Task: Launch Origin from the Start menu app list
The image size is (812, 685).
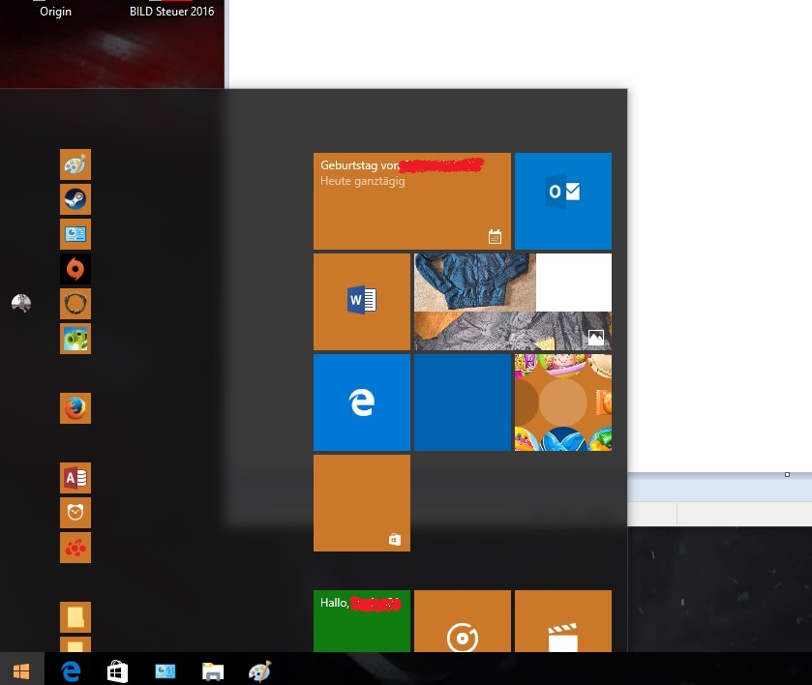Action: click(75, 269)
